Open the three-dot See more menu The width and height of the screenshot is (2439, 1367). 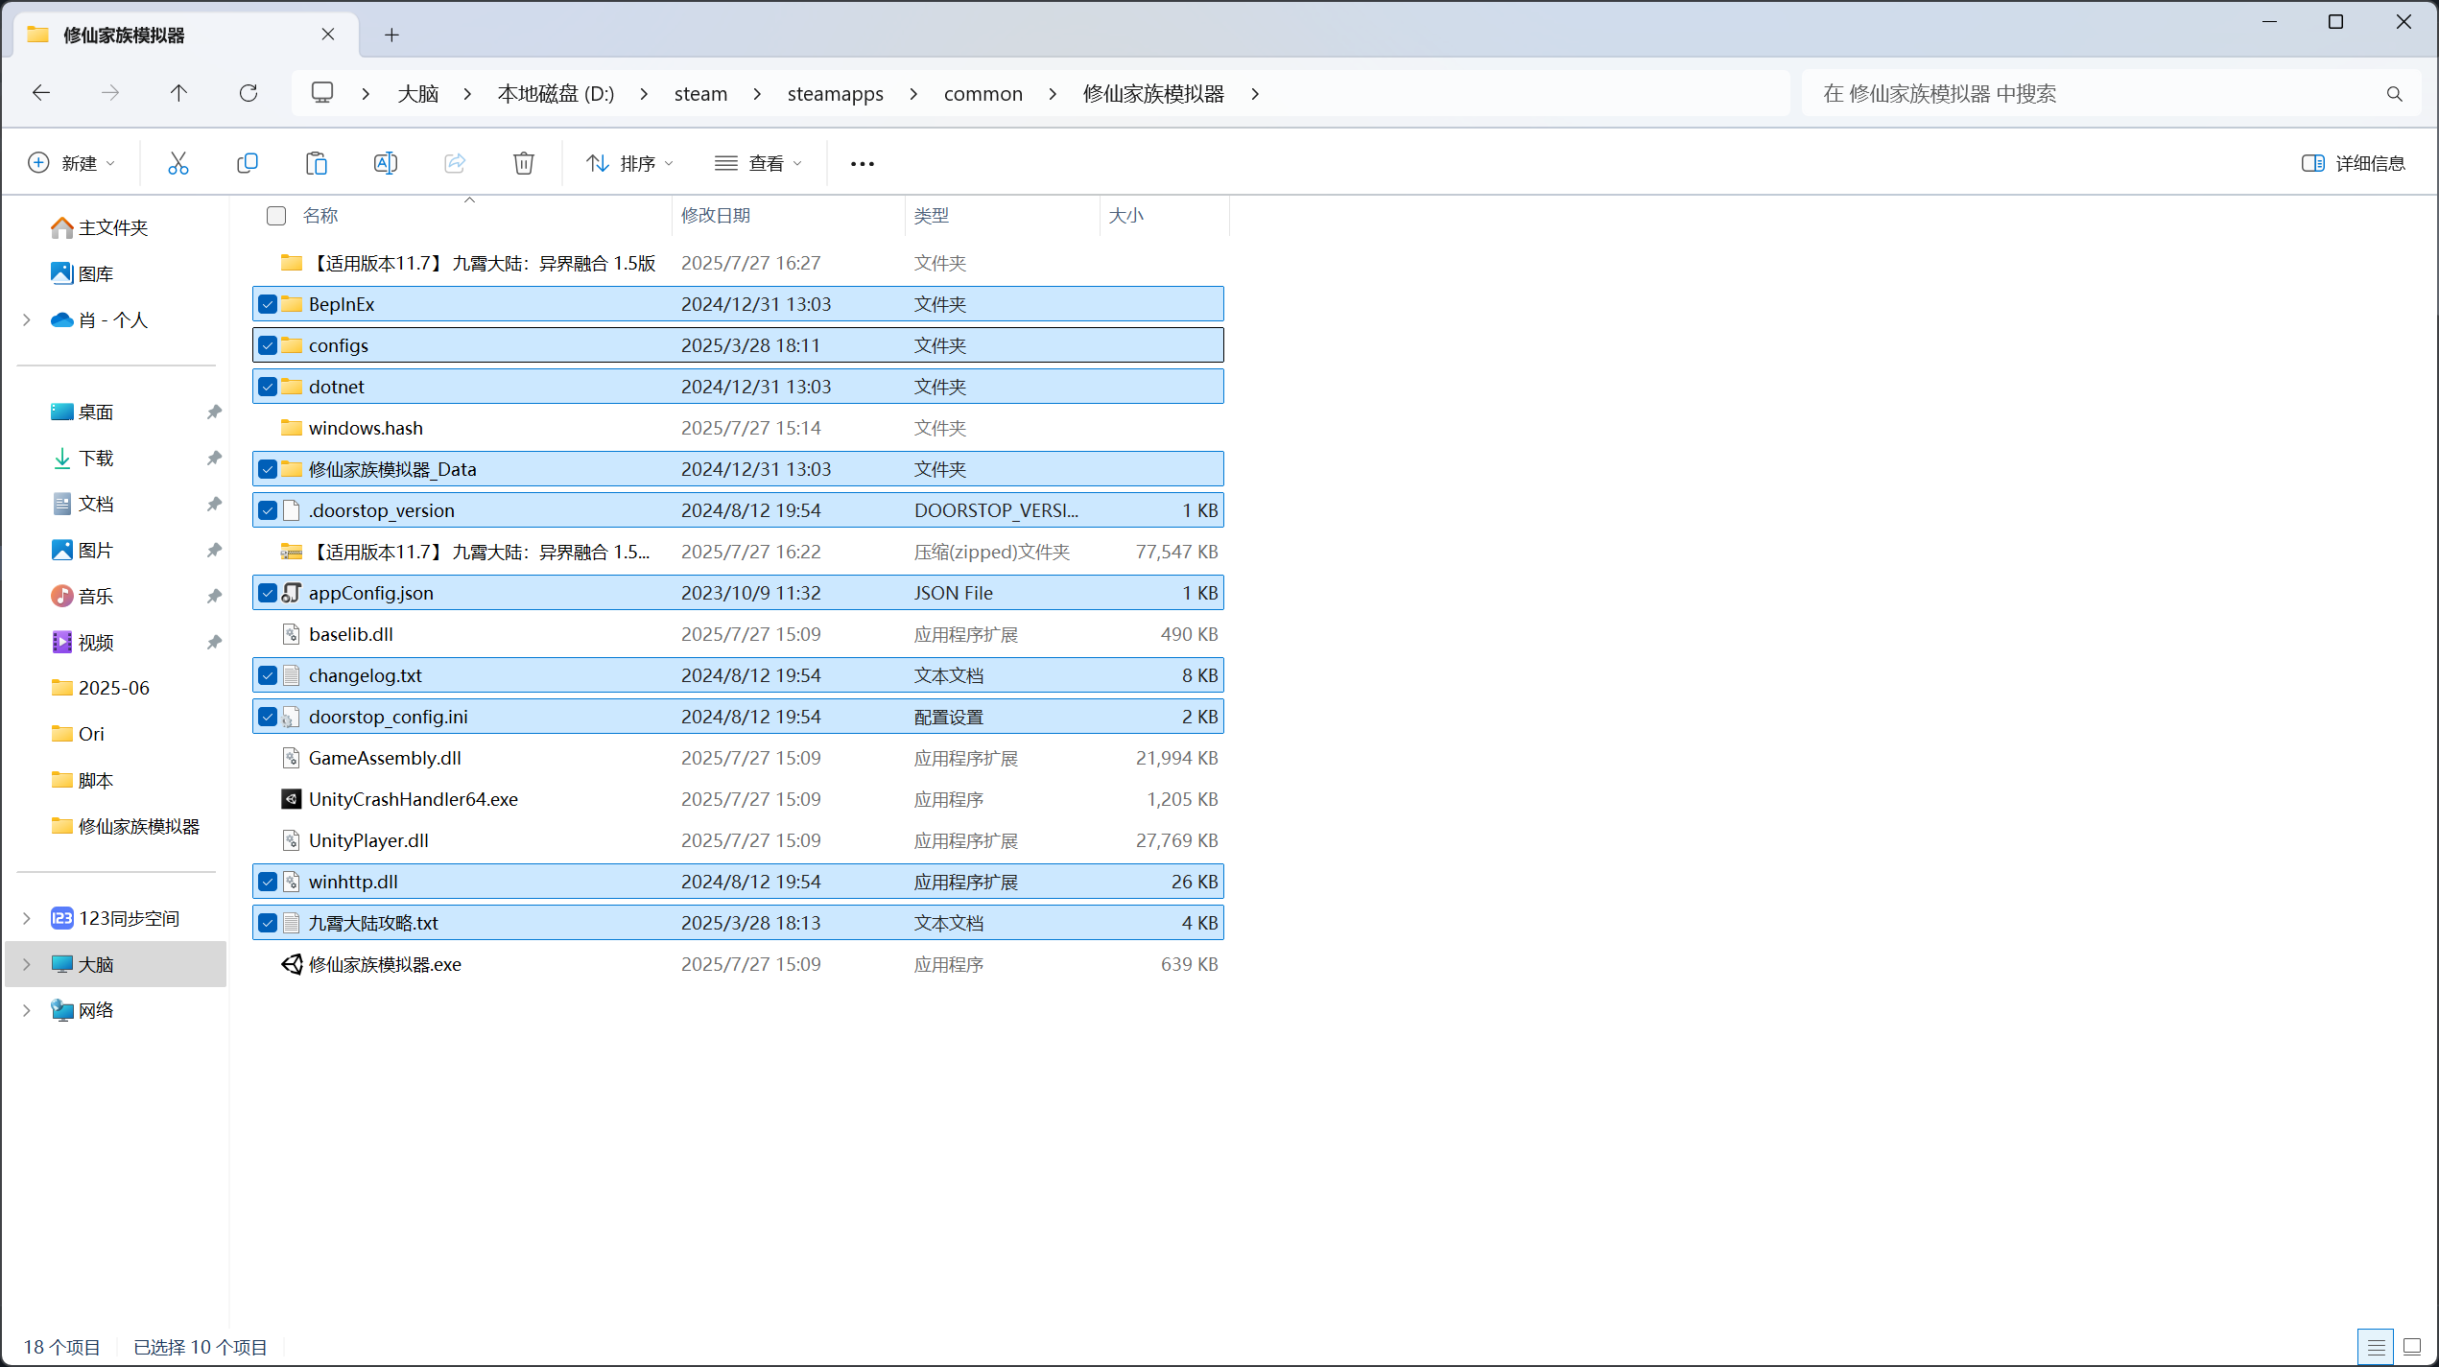click(x=863, y=164)
